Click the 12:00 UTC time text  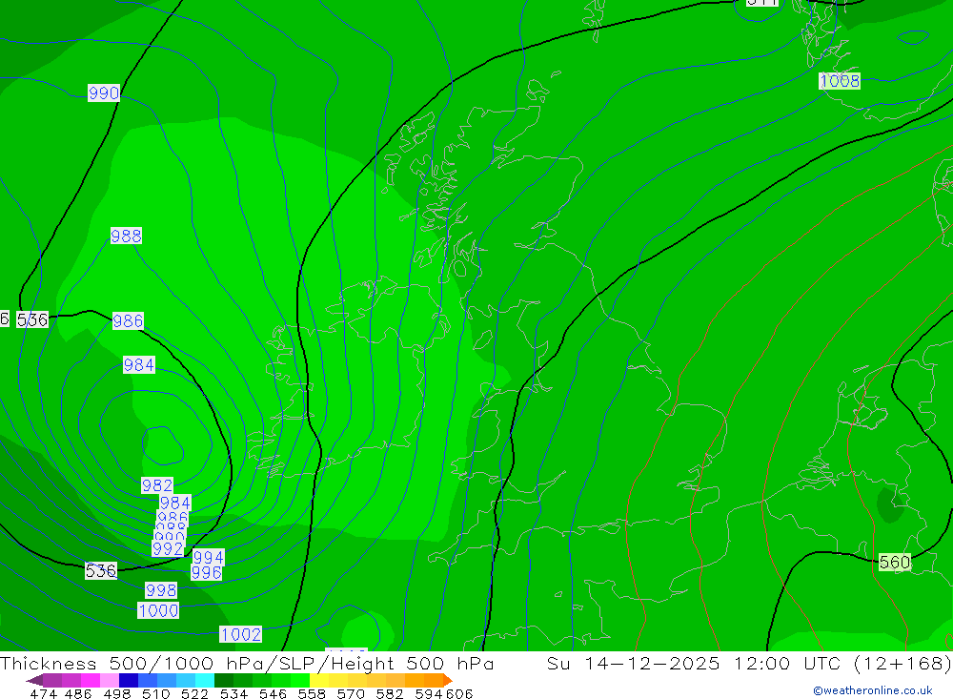787,663
